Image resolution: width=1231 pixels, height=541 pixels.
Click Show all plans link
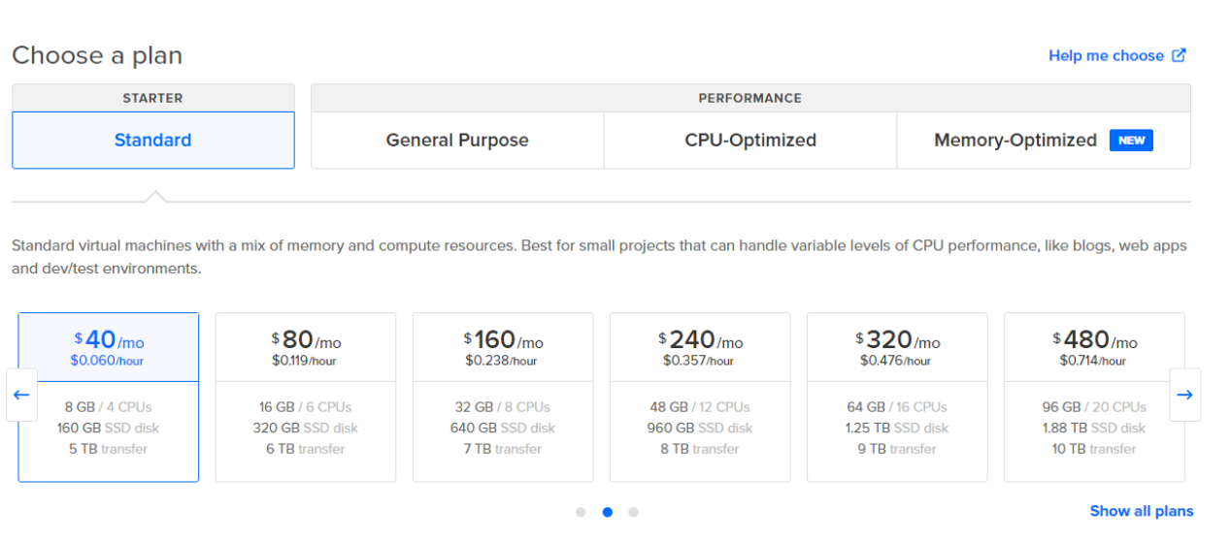point(1141,511)
